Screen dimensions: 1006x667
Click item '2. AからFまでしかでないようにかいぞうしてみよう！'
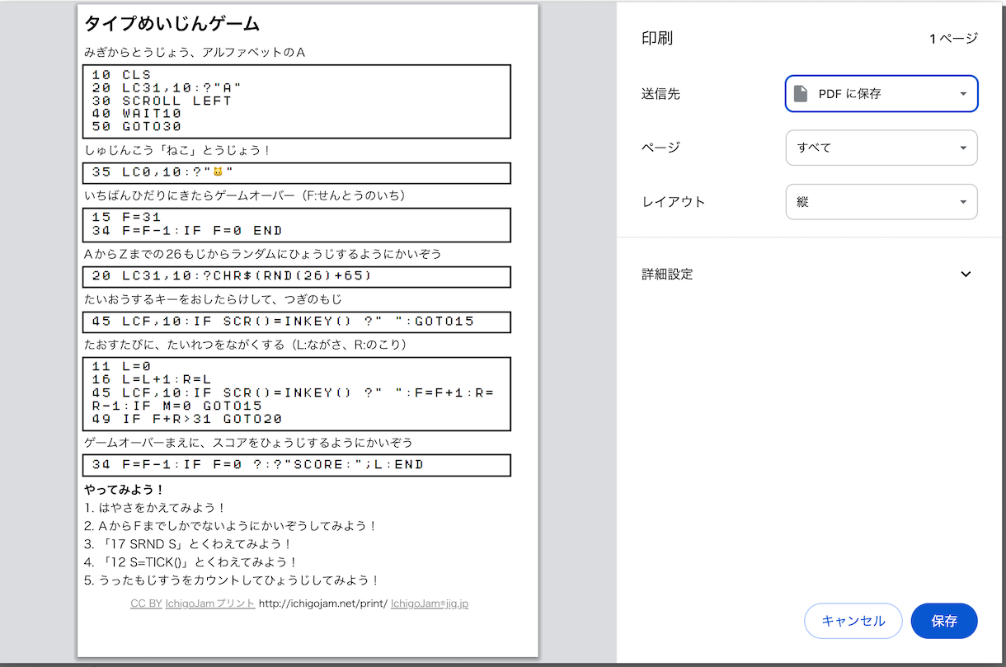point(231,526)
